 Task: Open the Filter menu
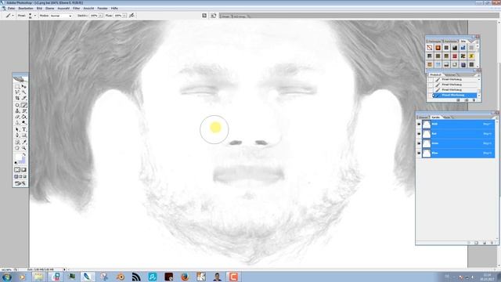click(x=77, y=9)
